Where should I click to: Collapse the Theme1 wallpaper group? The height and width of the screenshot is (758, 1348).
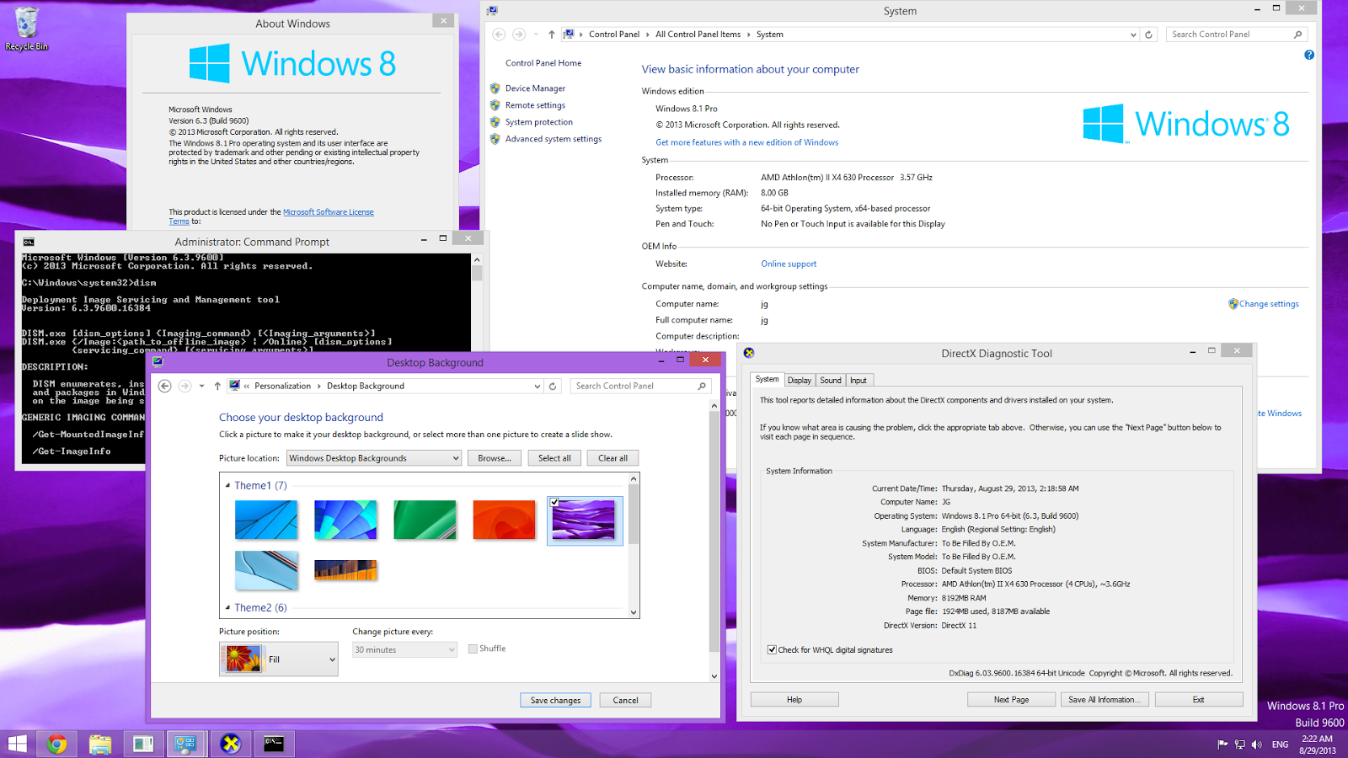click(226, 485)
